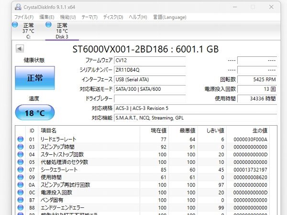
Task: Click raw value 000013732197
Action: [250, 170]
